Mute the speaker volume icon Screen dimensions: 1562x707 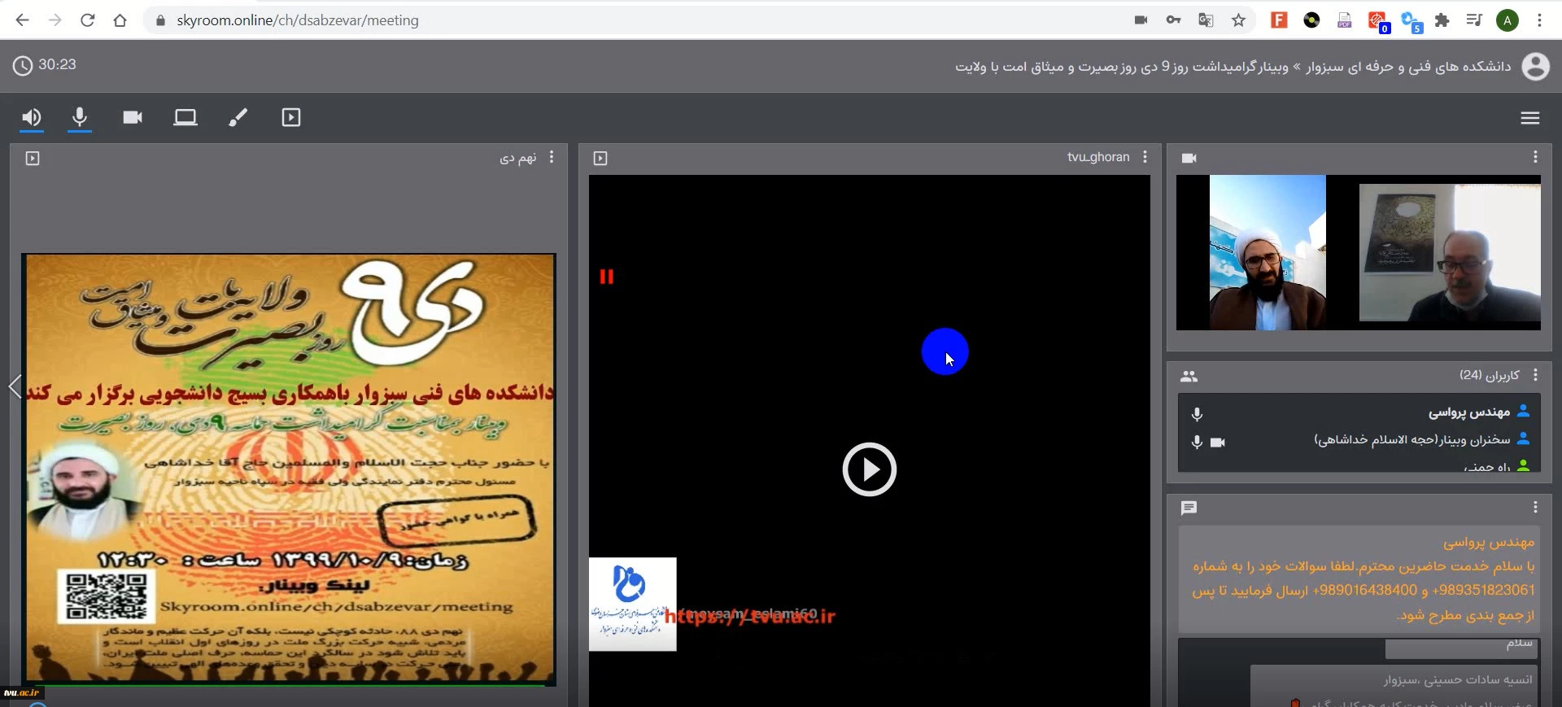pos(31,118)
